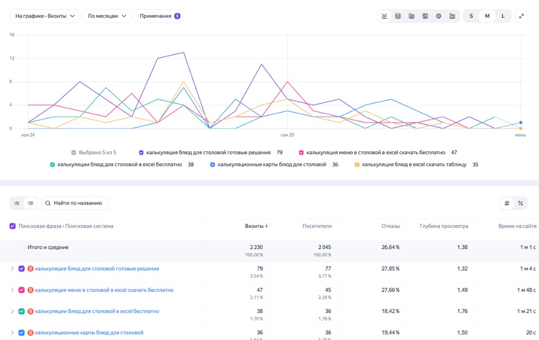Expand the 'калькуляция меню в столовой' row
The width and height of the screenshot is (539, 340).
[12, 290]
